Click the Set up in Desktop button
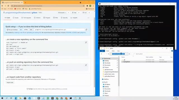Viewport: 179px width, 100px height. pos(12,30)
